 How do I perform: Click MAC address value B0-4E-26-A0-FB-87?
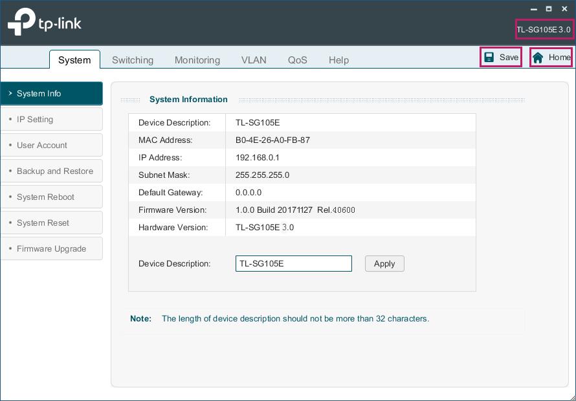[x=272, y=140]
